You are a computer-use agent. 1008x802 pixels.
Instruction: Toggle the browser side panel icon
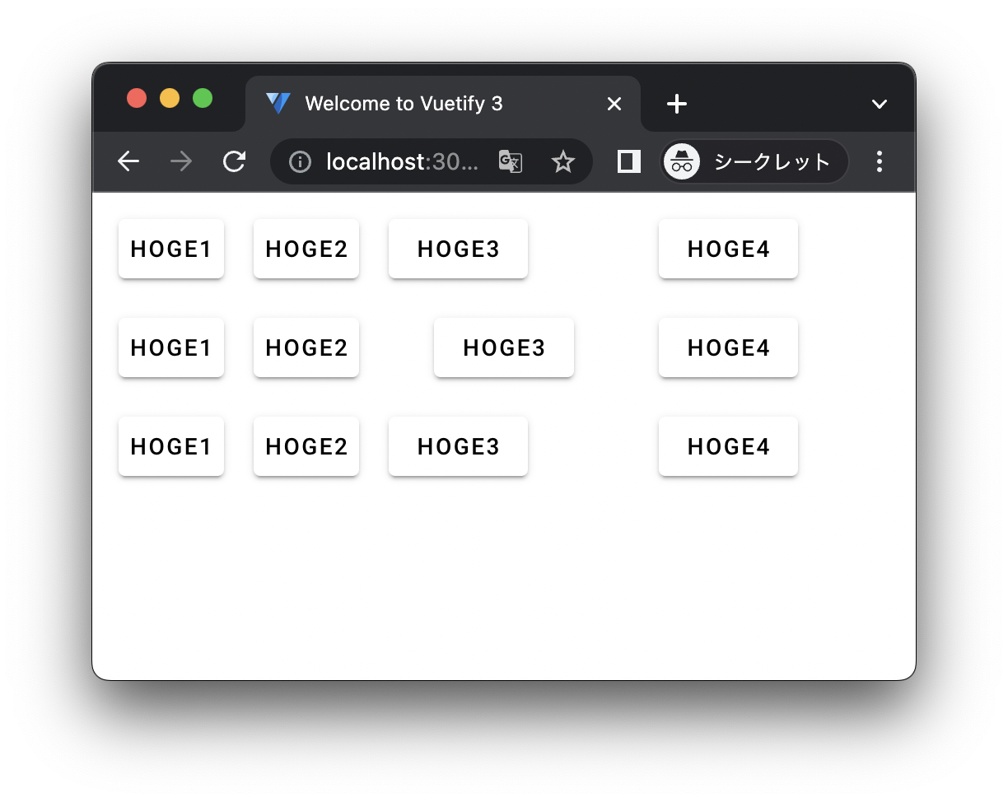629,161
